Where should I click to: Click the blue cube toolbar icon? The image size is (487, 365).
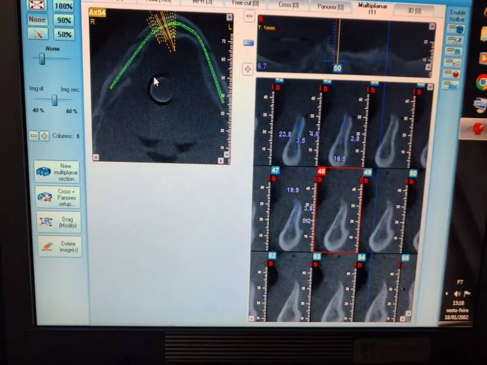455,29
